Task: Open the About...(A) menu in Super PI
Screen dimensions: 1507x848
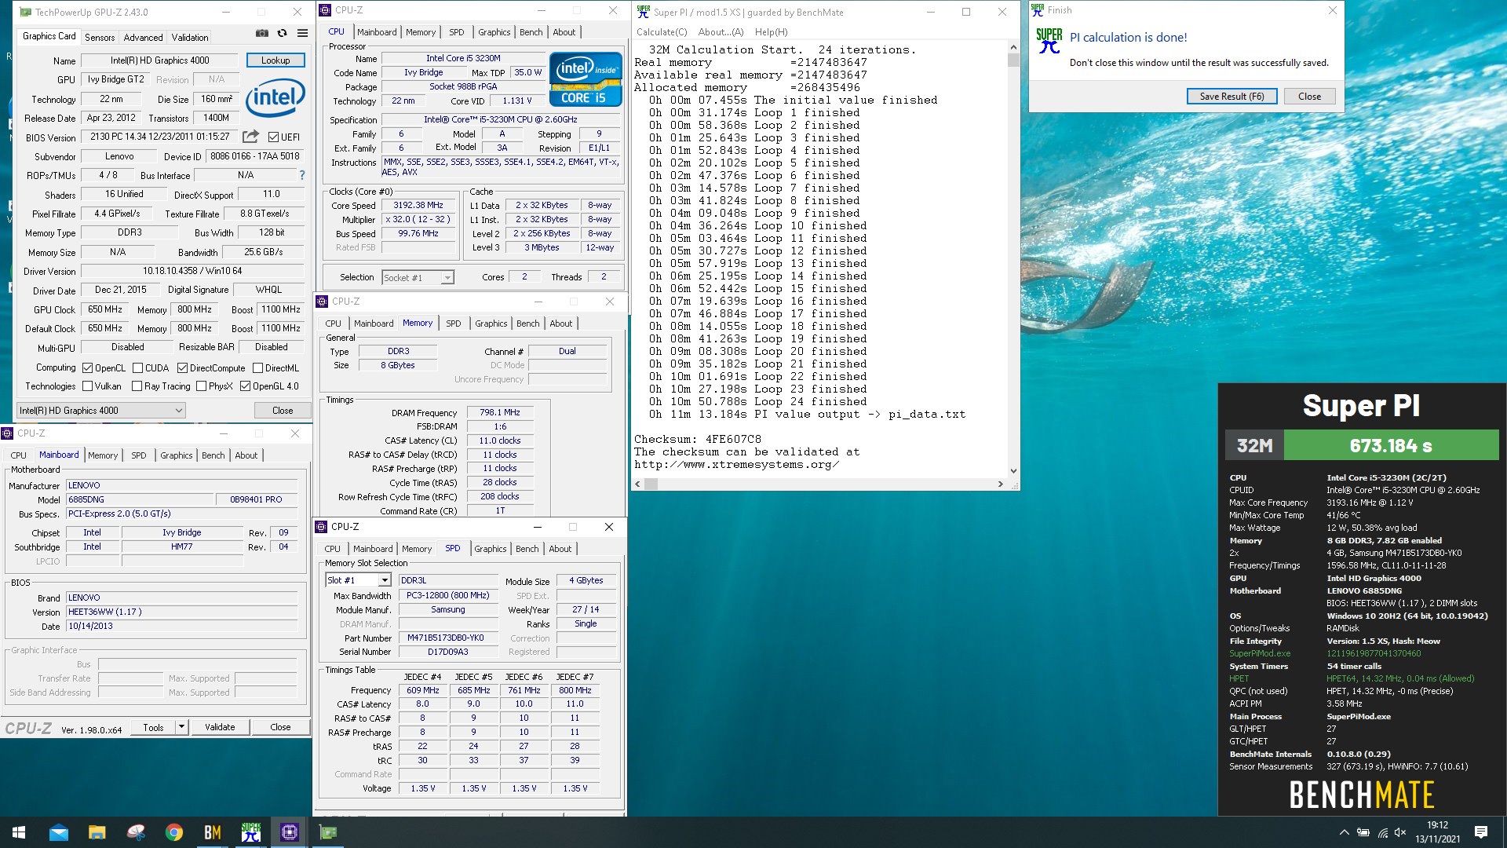Action: pyautogui.click(x=721, y=32)
